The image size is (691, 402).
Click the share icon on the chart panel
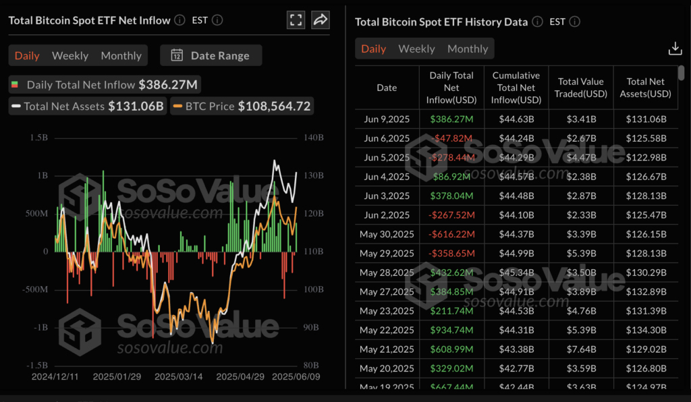tap(320, 20)
